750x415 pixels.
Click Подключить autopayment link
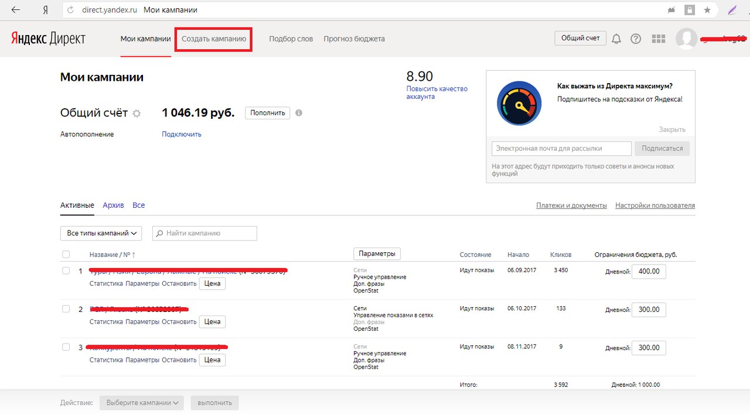pyautogui.click(x=182, y=134)
